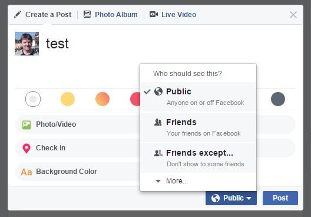Click the More... triangle arrow
The width and height of the screenshot is (311, 217).
(158, 181)
